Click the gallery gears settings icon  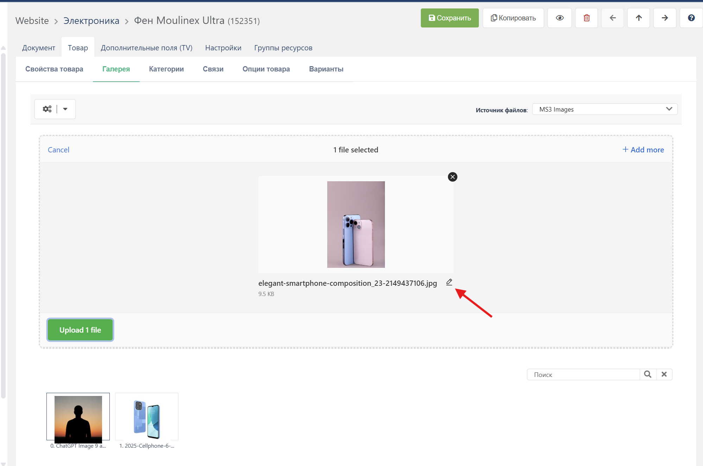click(x=47, y=109)
